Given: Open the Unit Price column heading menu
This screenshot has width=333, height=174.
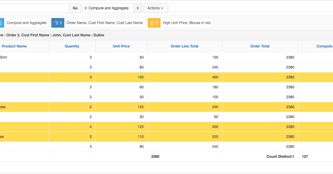Looking at the screenshot, I should pyautogui.click(x=121, y=46).
